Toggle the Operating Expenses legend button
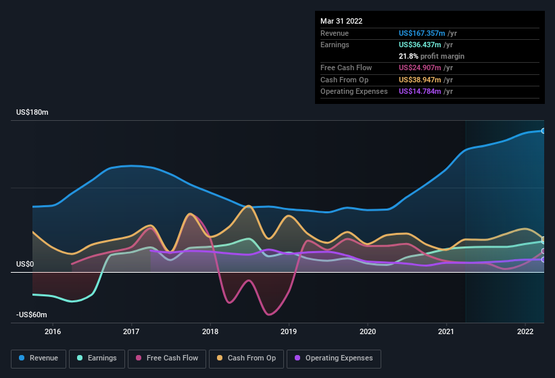 click(x=334, y=358)
